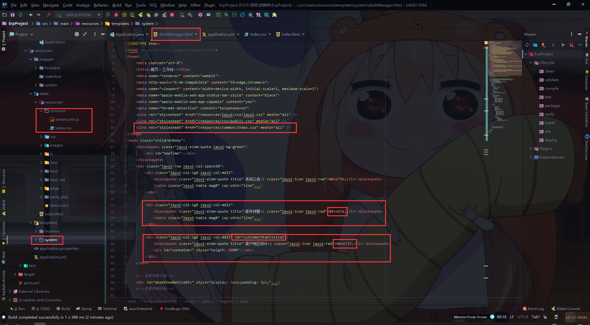Click the locate current file target icon
The height and width of the screenshot is (325, 590).
pyautogui.click(x=77, y=34)
